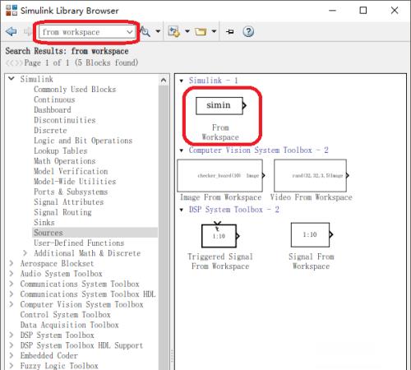Click the greyed-out forward navigation arrow

(x=27, y=31)
